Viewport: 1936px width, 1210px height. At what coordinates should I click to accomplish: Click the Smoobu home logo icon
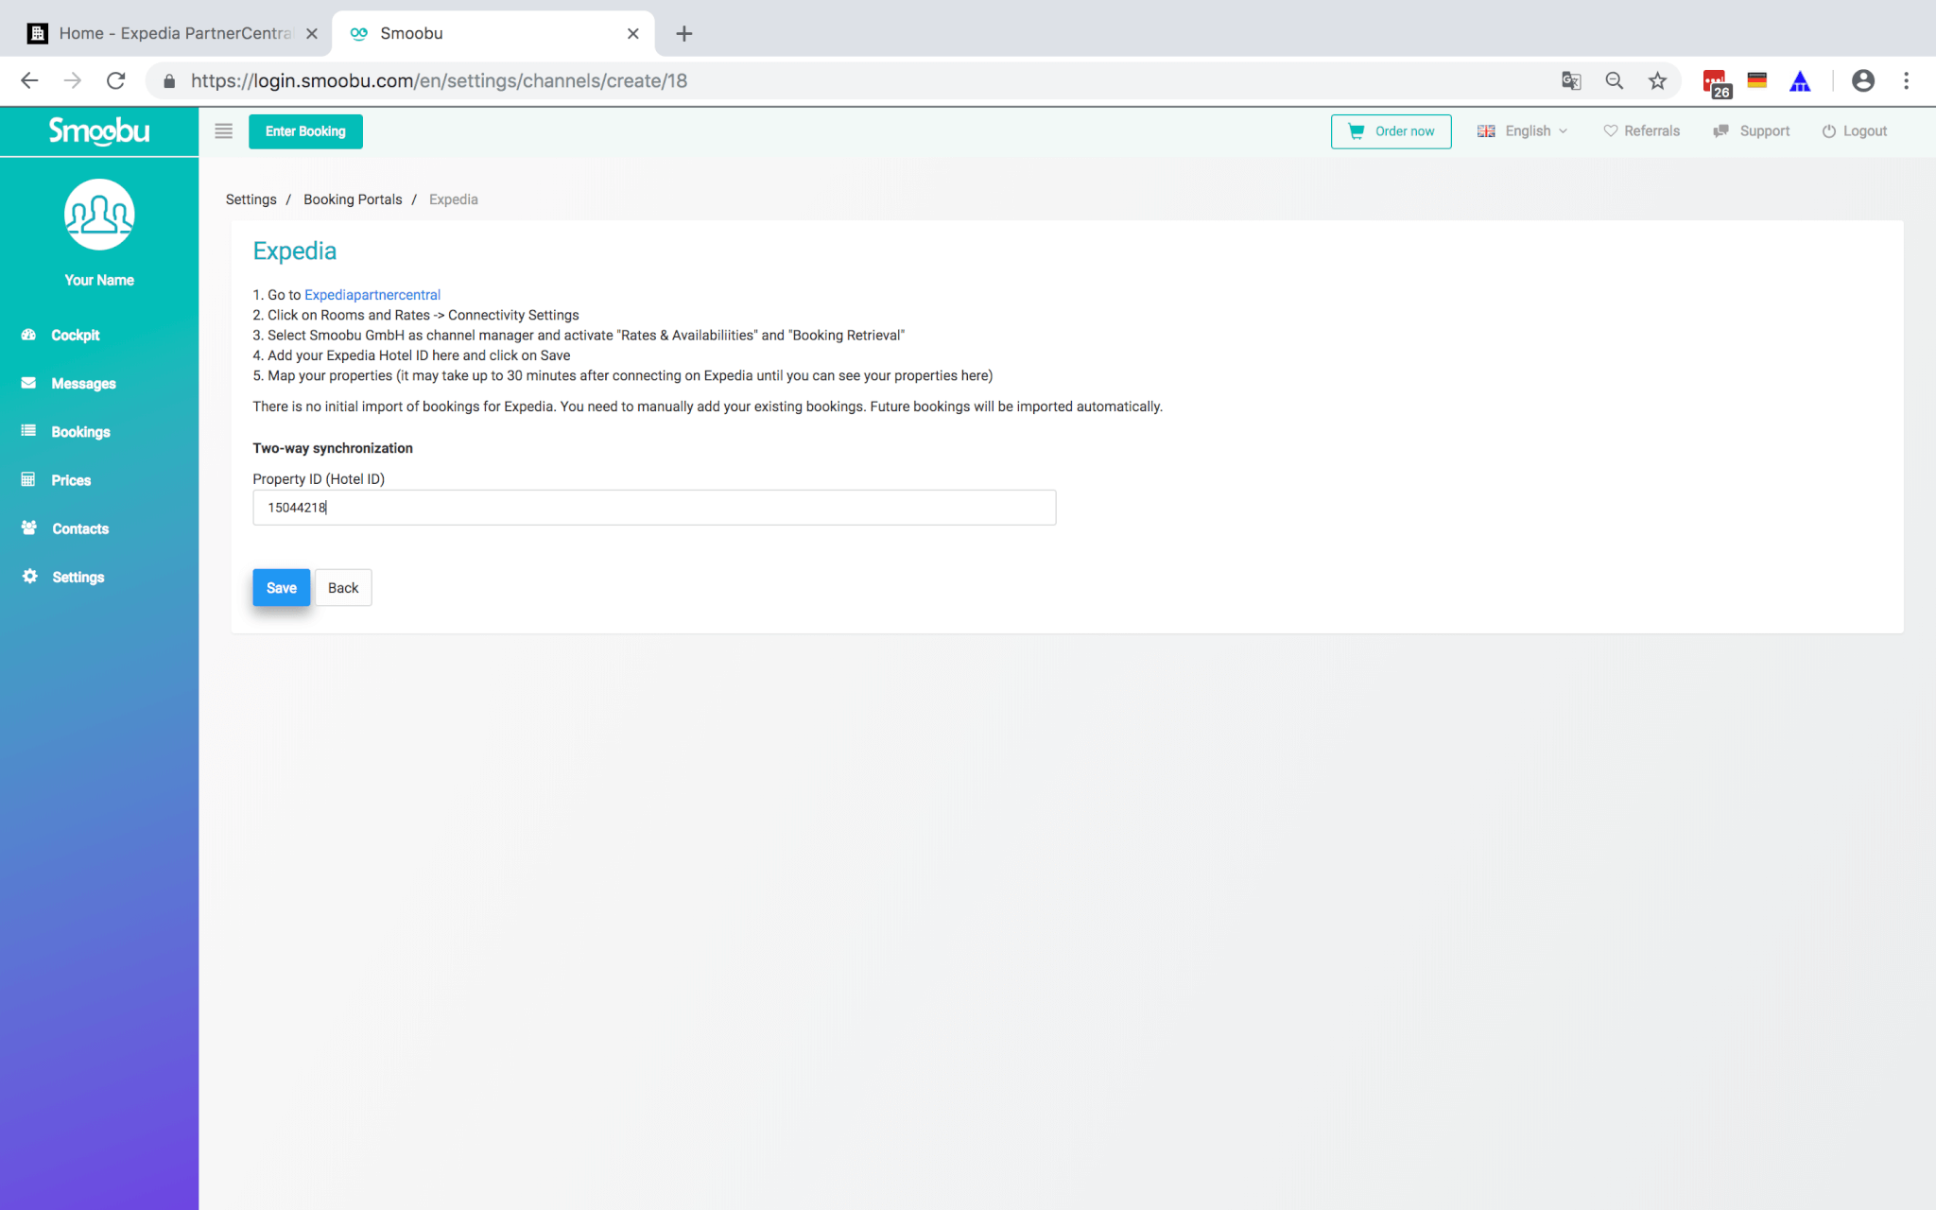pos(97,131)
